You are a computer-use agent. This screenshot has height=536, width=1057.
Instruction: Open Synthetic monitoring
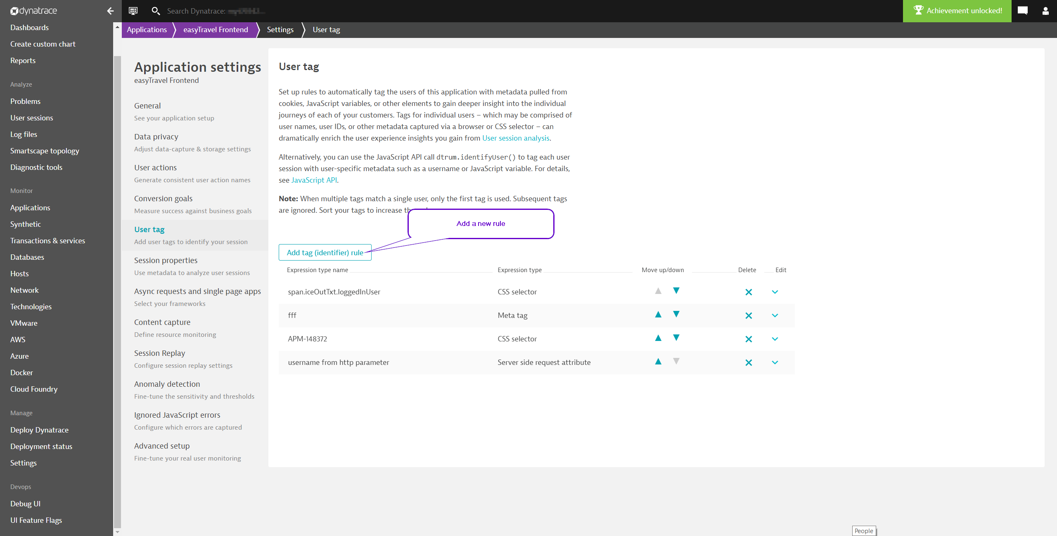[26, 224]
